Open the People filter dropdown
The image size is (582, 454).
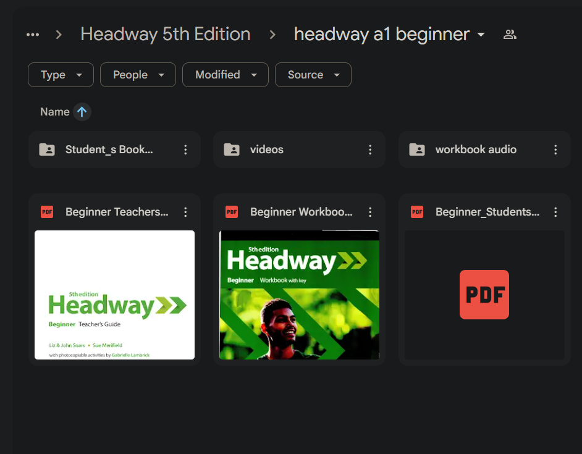tap(138, 75)
